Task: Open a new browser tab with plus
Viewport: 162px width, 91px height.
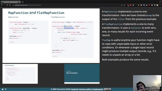Action: pyautogui.click(x=23, y=2)
